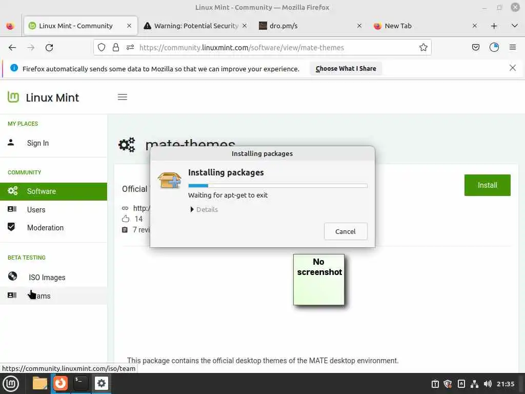Open the tracking protection shield icon
Image resolution: width=525 pixels, height=394 pixels.
point(102,48)
